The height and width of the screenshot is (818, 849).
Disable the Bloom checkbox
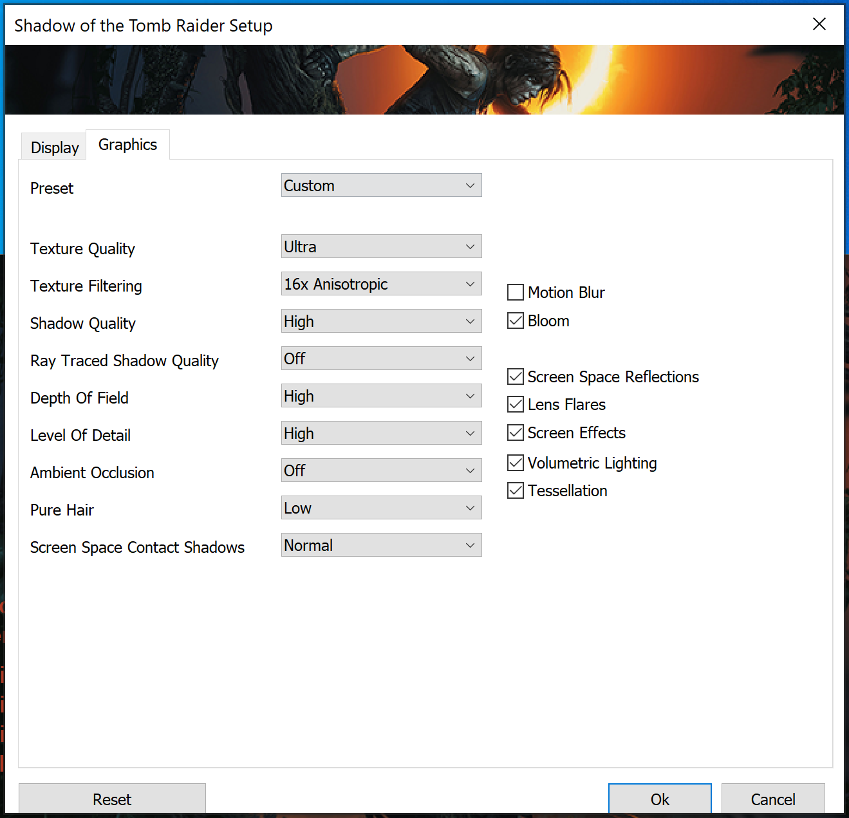point(516,321)
